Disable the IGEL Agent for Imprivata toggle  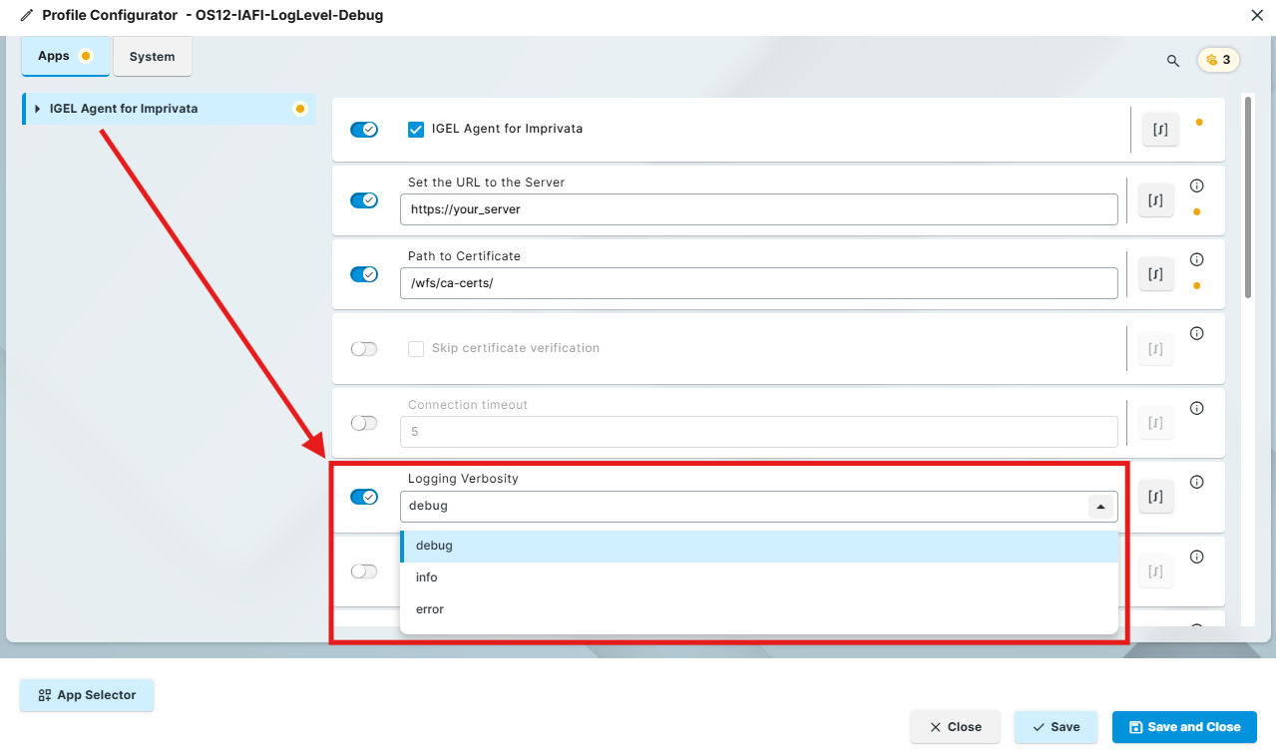364,129
